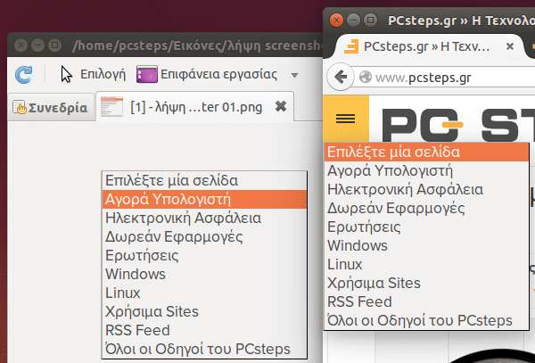Maximize the Shutter window
This screenshot has width=535, height=363.
[54, 45]
